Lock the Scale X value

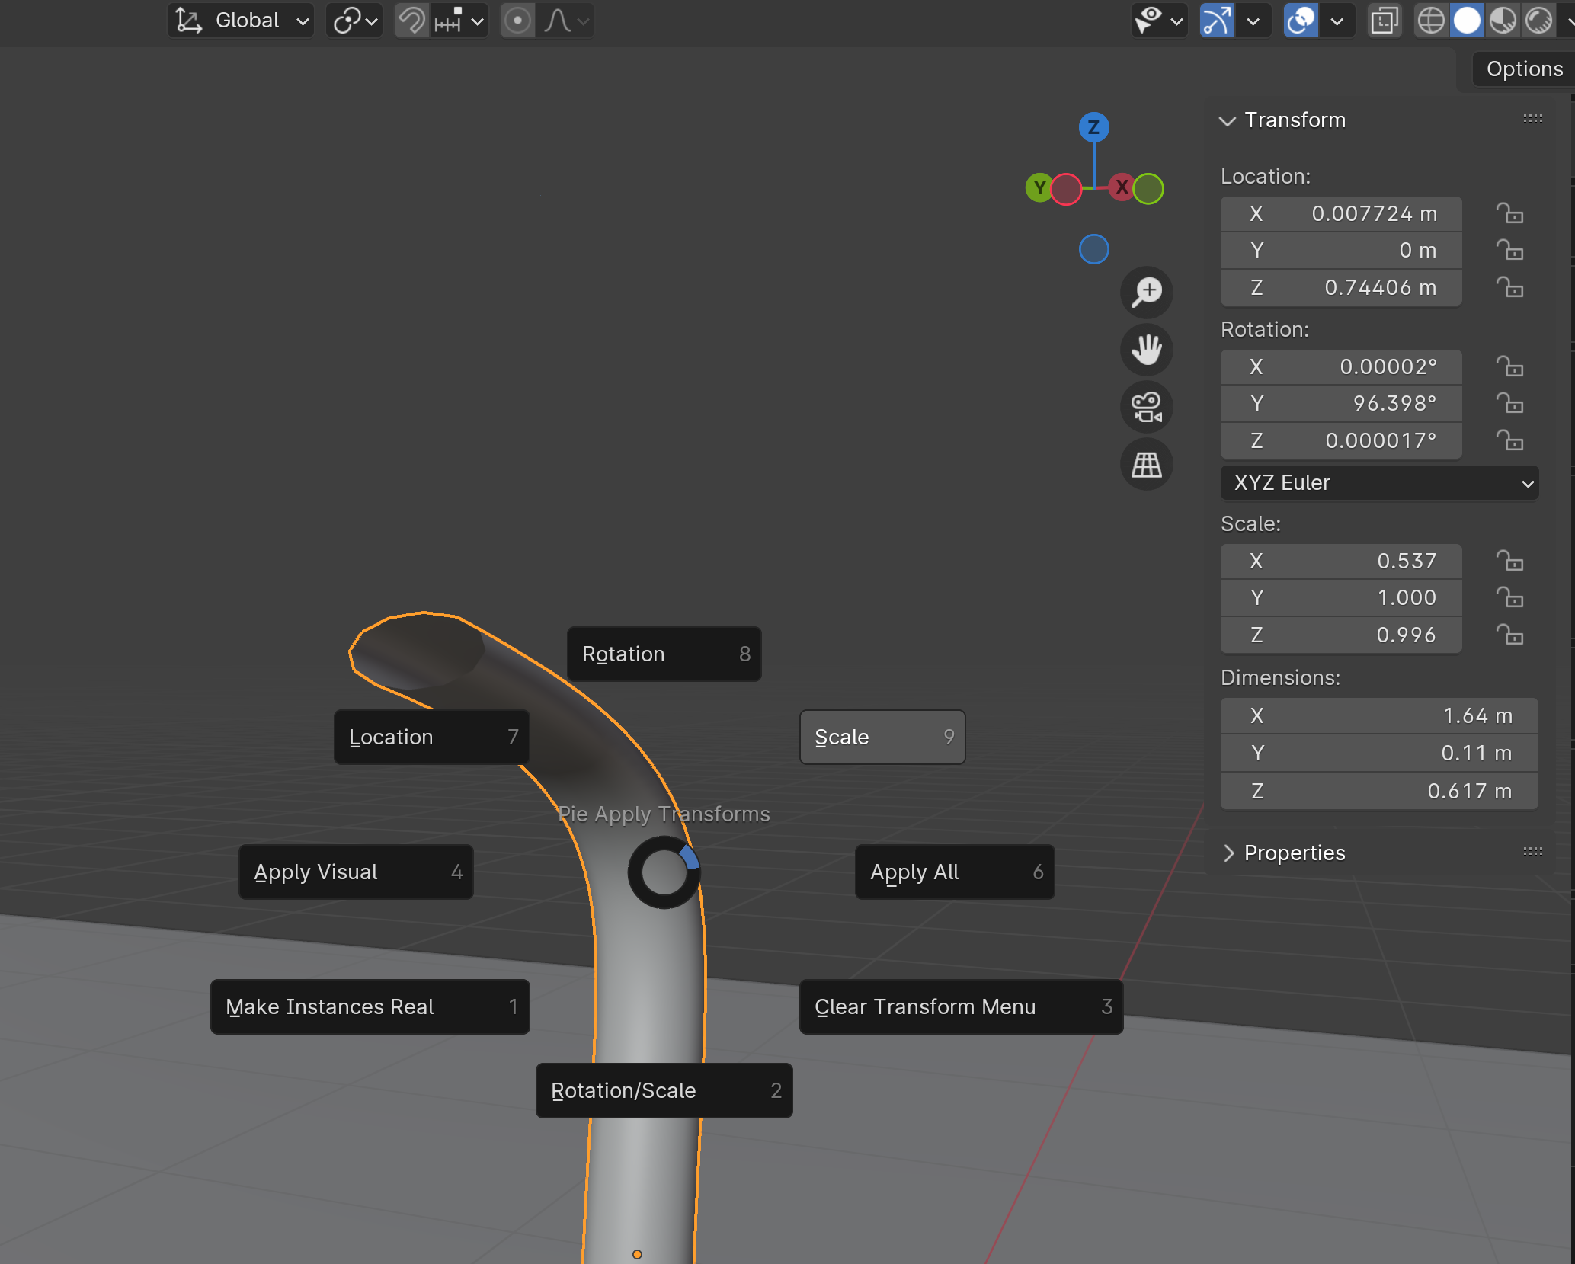tap(1509, 561)
